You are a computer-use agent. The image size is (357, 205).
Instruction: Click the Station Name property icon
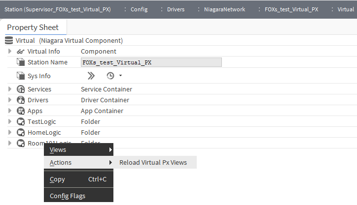pyautogui.click(x=21, y=62)
